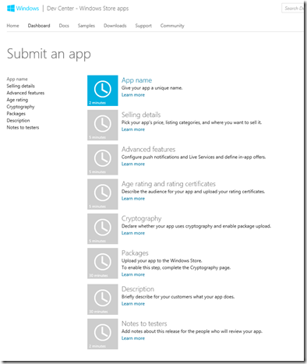The width and height of the screenshot is (307, 364).
Task: Open the Cryptography clock tile
Action: 103,229
